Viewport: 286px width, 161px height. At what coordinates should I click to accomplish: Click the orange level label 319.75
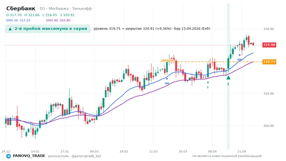[x=269, y=62]
